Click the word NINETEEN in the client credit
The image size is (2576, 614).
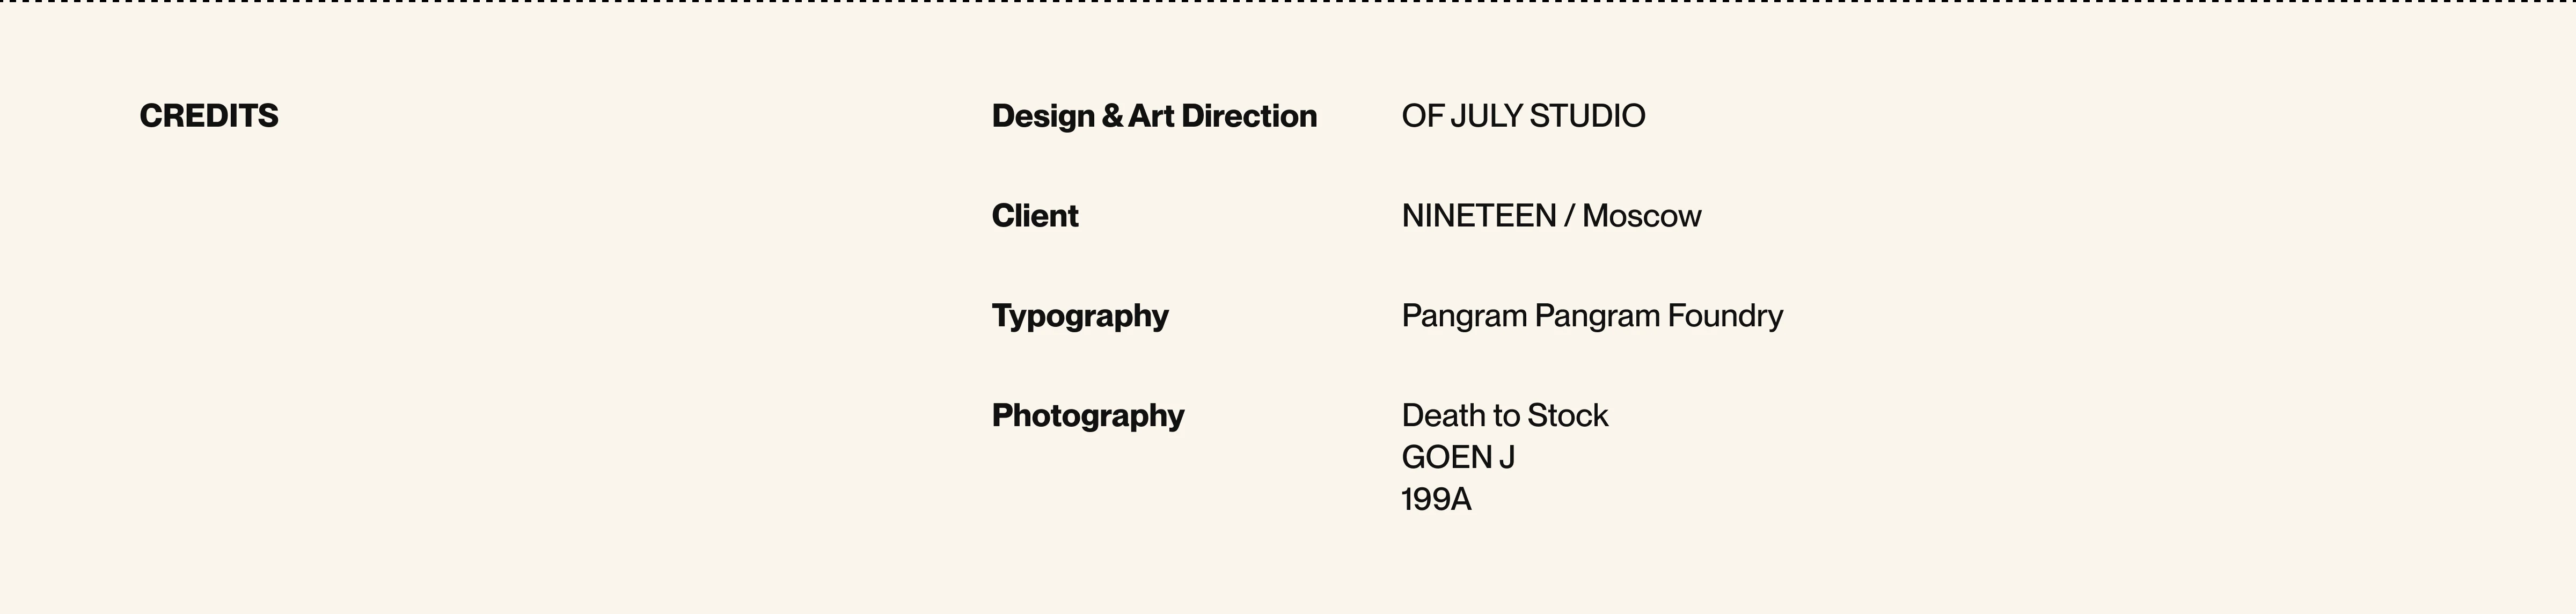click(x=1478, y=216)
